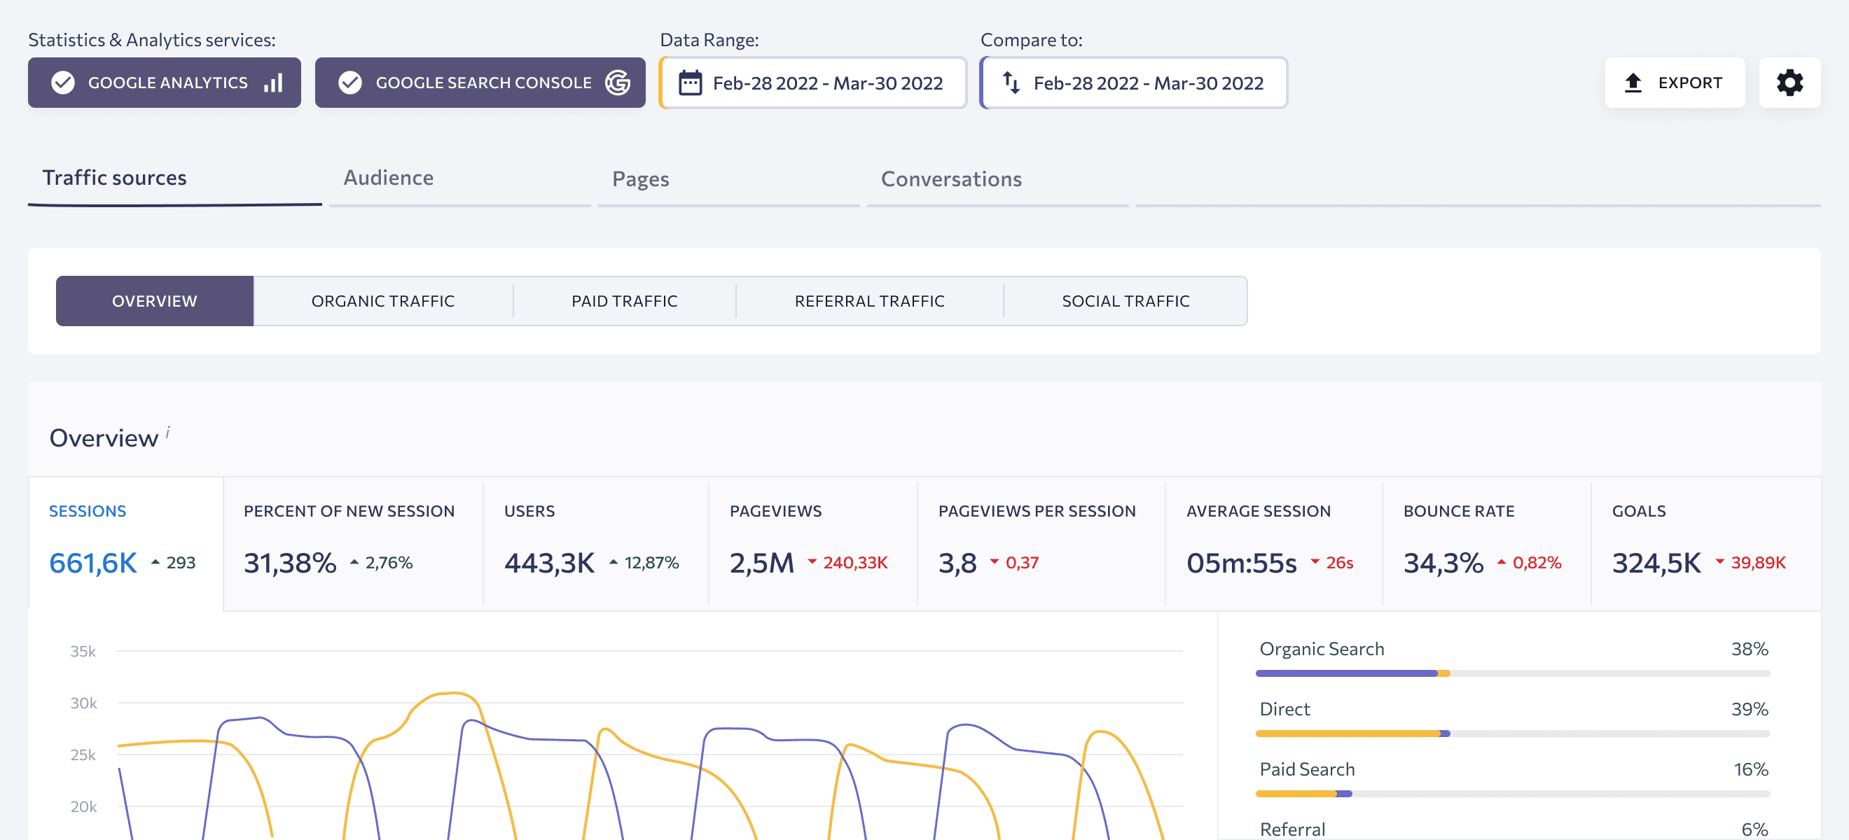Screen dimensions: 1849x840
Task: Select the Pageviews Per Session metric
Action: click(1041, 543)
